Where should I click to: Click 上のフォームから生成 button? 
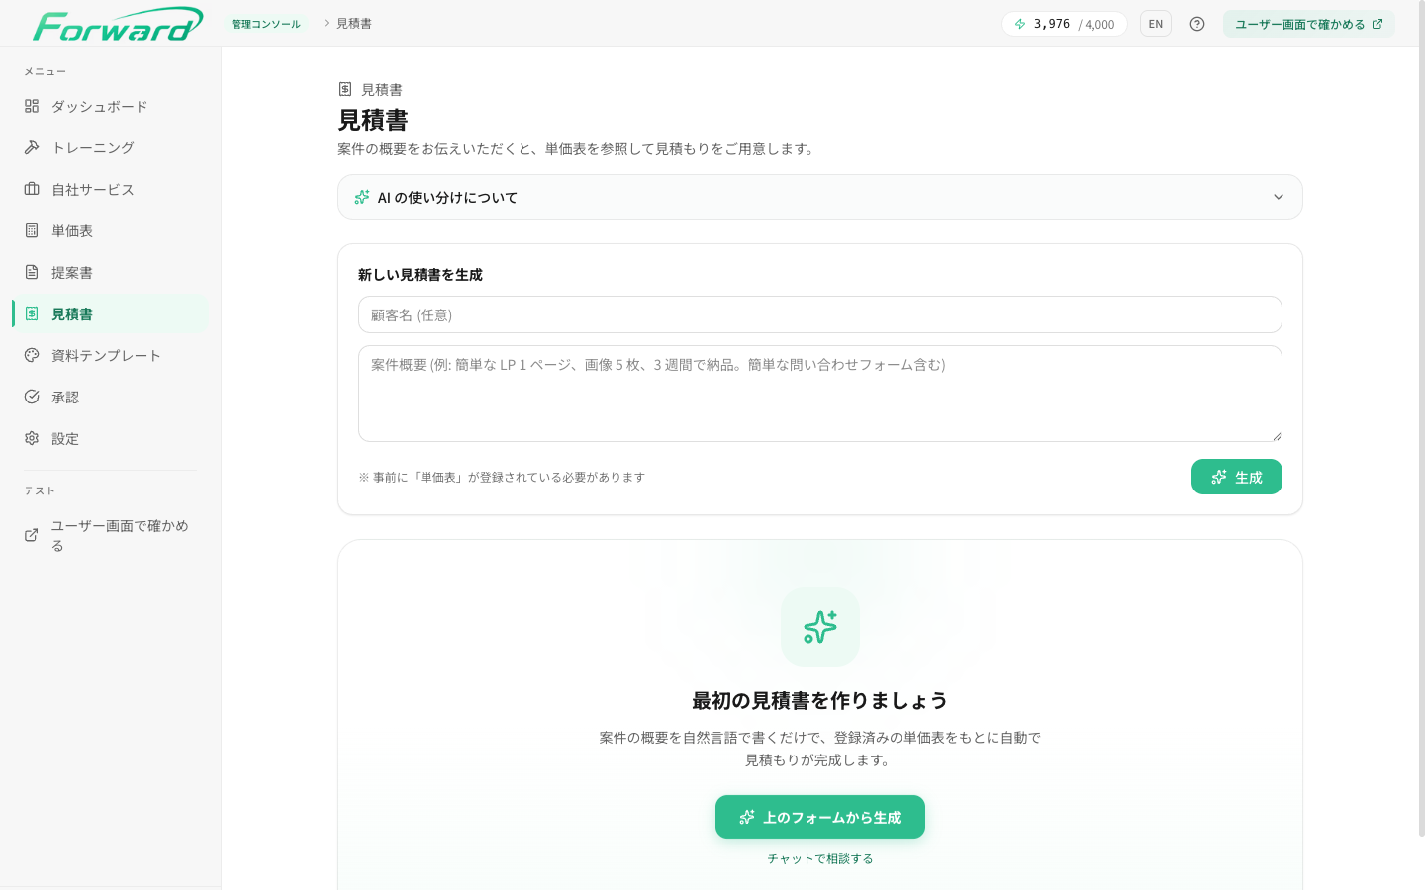[820, 817]
